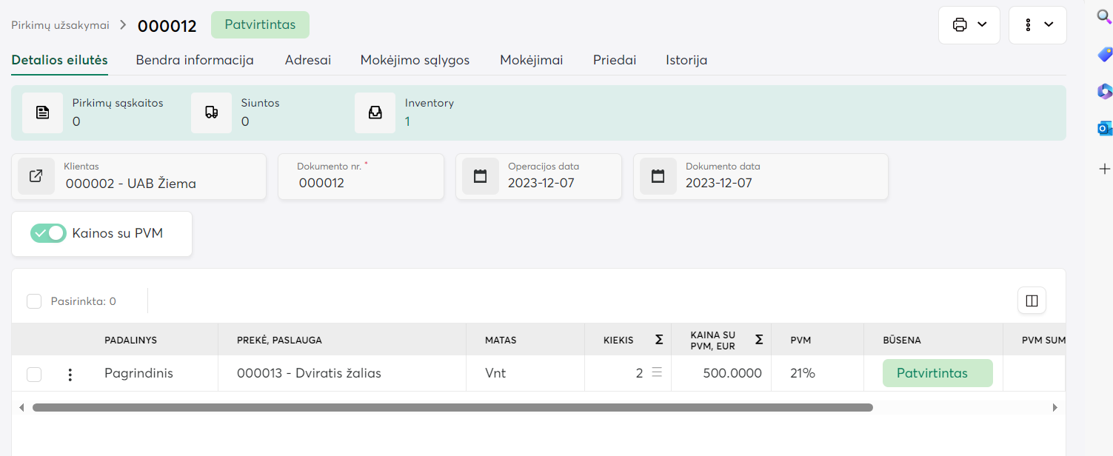Expand the more actions dropdown
This screenshot has width=1113, height=456.
1037,25
